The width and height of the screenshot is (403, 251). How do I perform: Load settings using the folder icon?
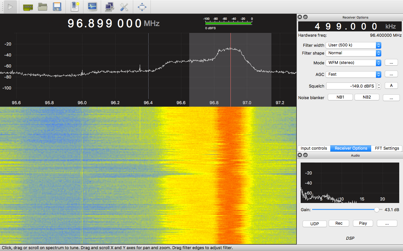click(x=43, y=7)
